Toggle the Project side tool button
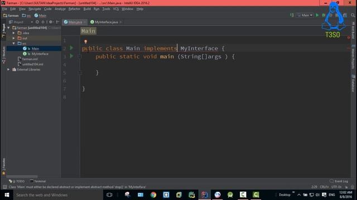The width and height of the screenshot is (357, 200). tap(3, 31)
